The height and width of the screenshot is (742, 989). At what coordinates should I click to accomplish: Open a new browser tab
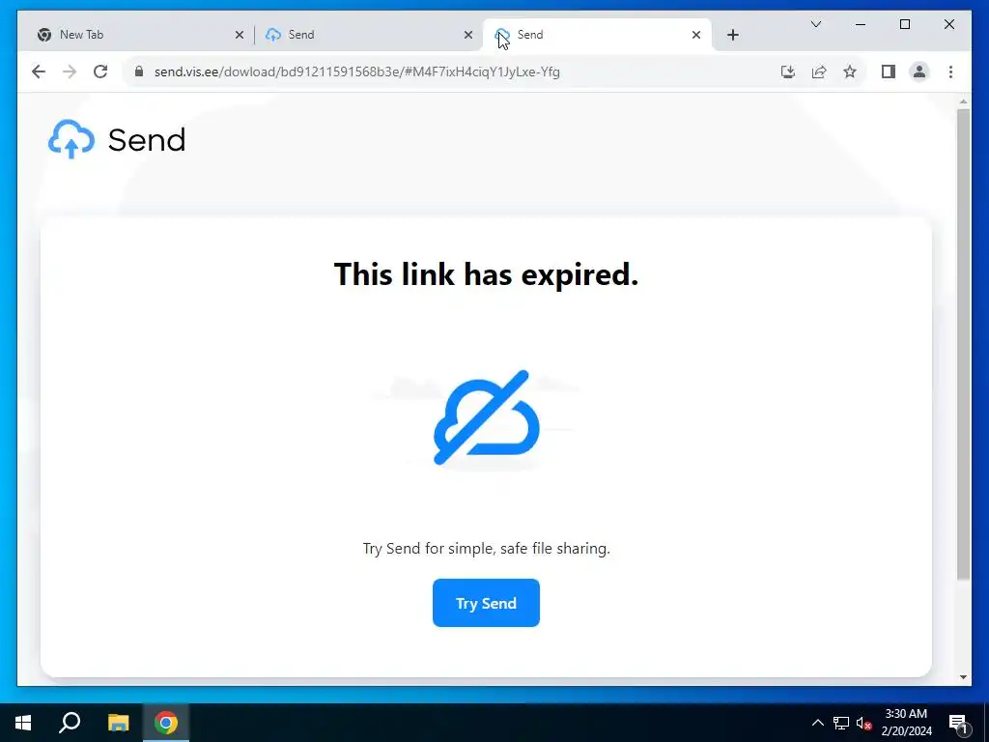pos(732,36)
